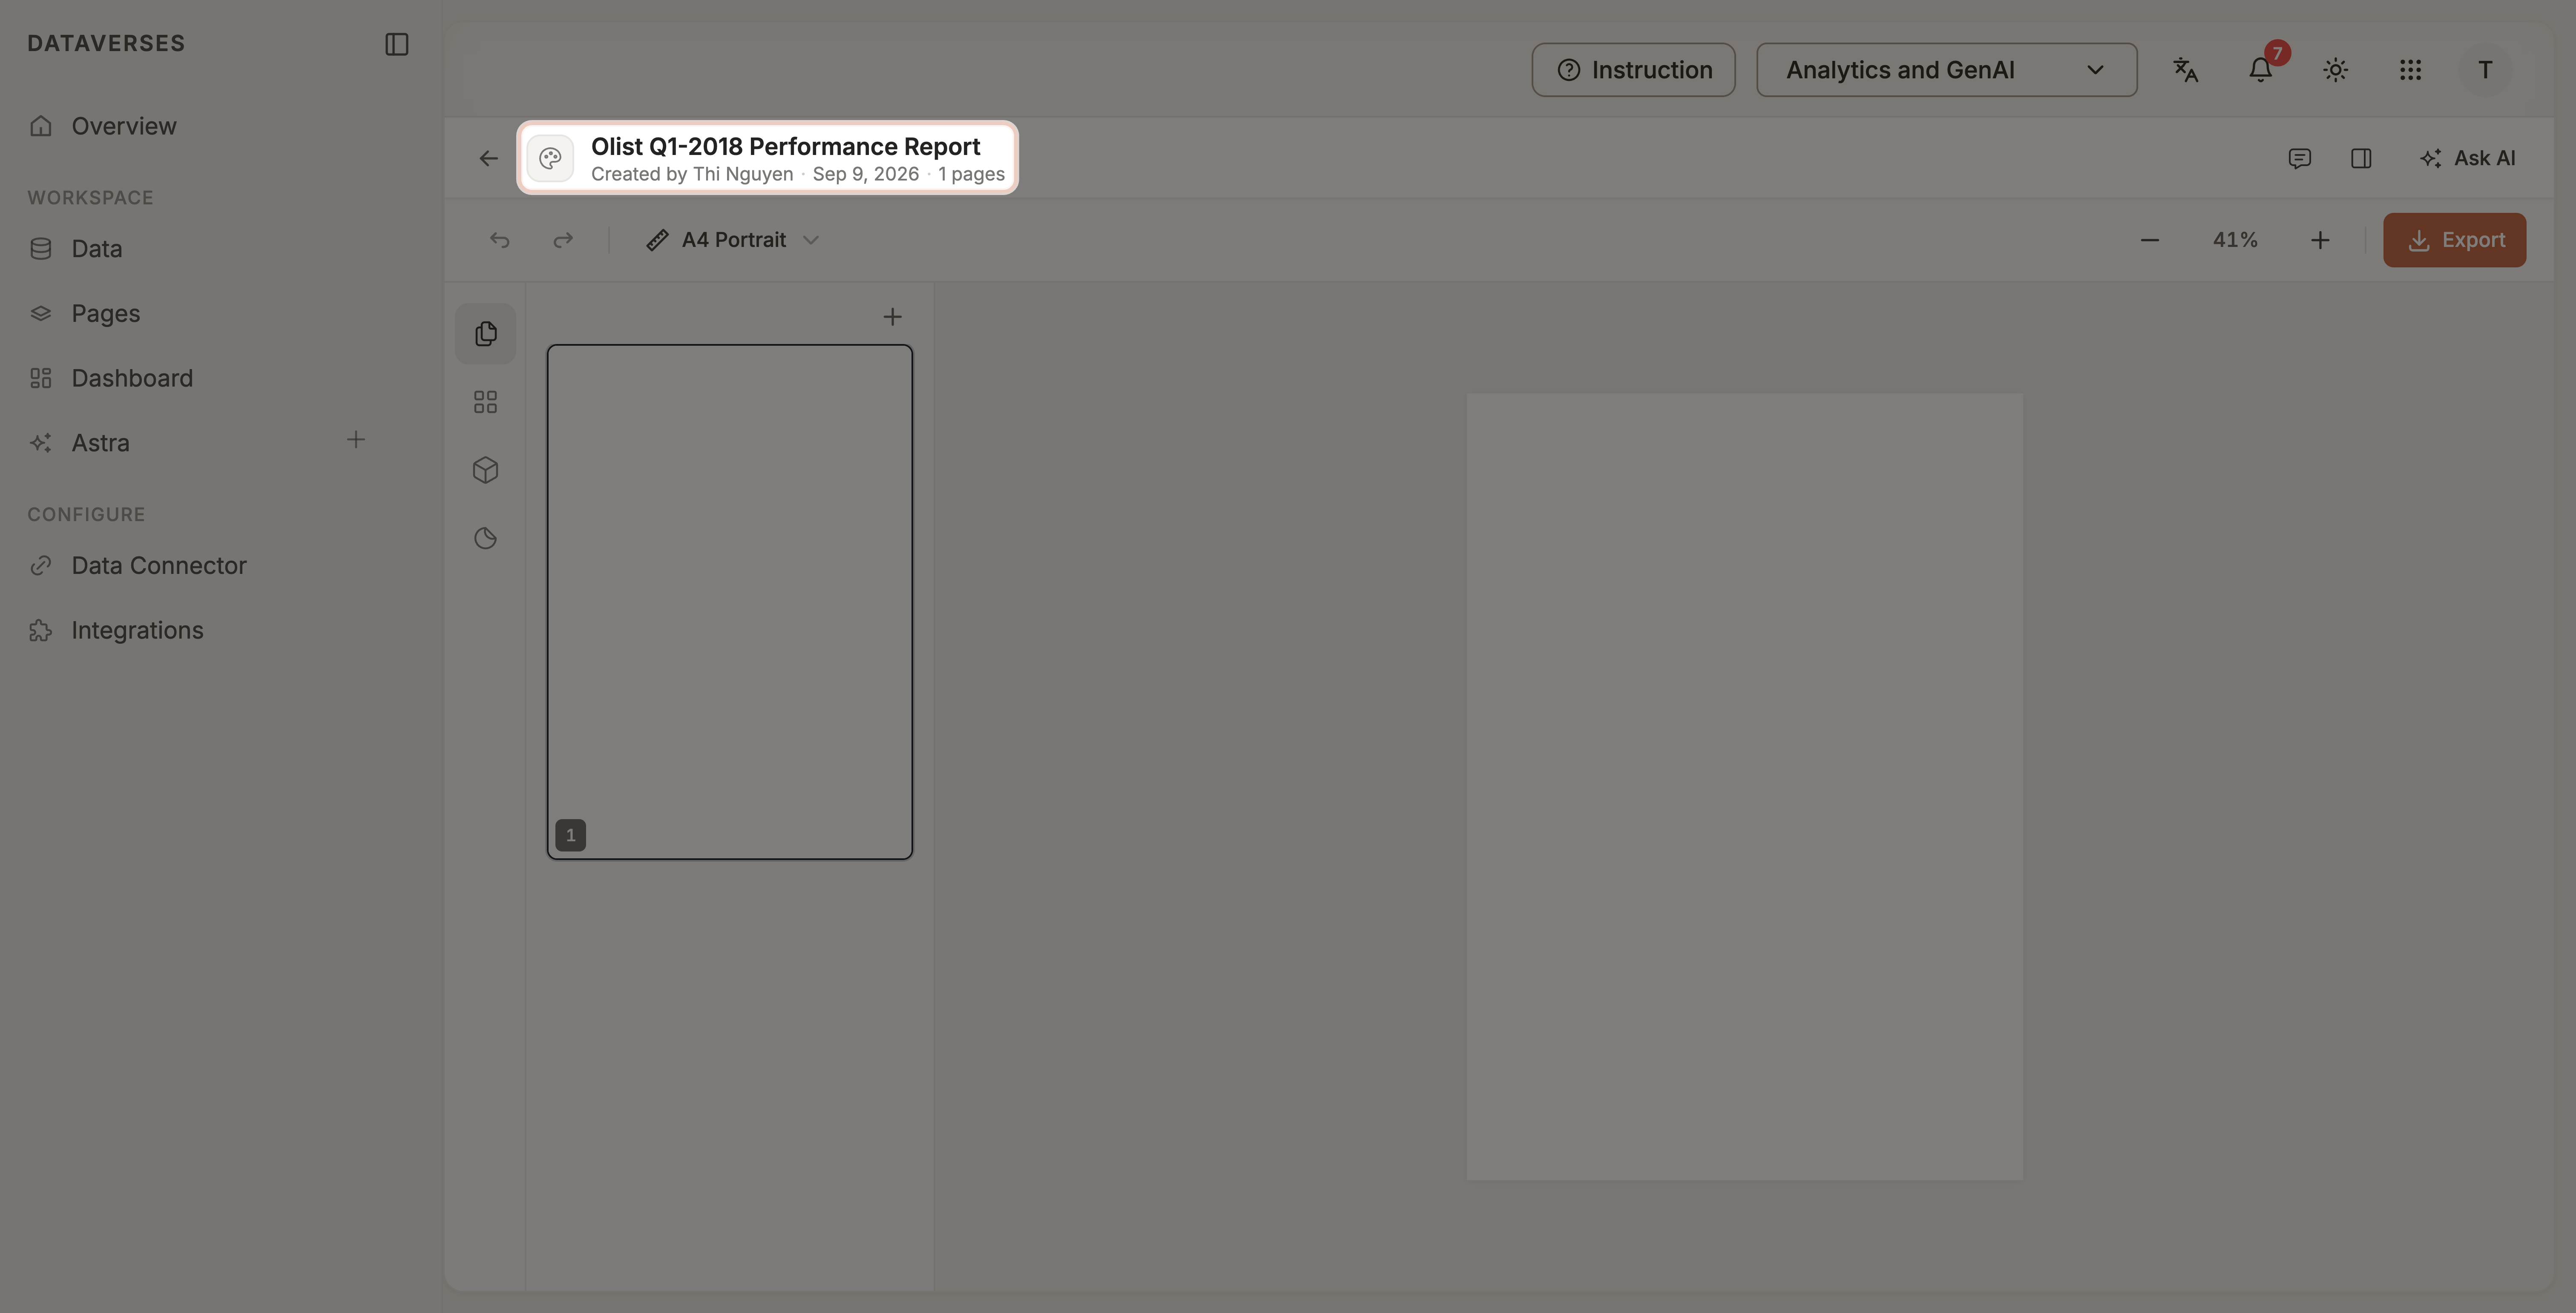Export the report
Image resolution: width=2576 pixels, height=1313 pixels.
pyautogui.click(x=2454, y=240)
